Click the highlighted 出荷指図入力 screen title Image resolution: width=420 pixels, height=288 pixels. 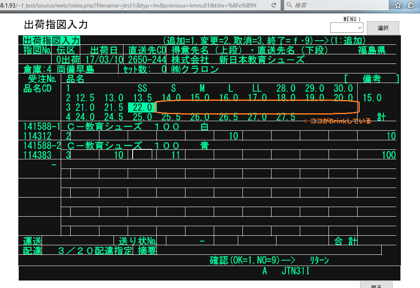click(x=52, y=40)
